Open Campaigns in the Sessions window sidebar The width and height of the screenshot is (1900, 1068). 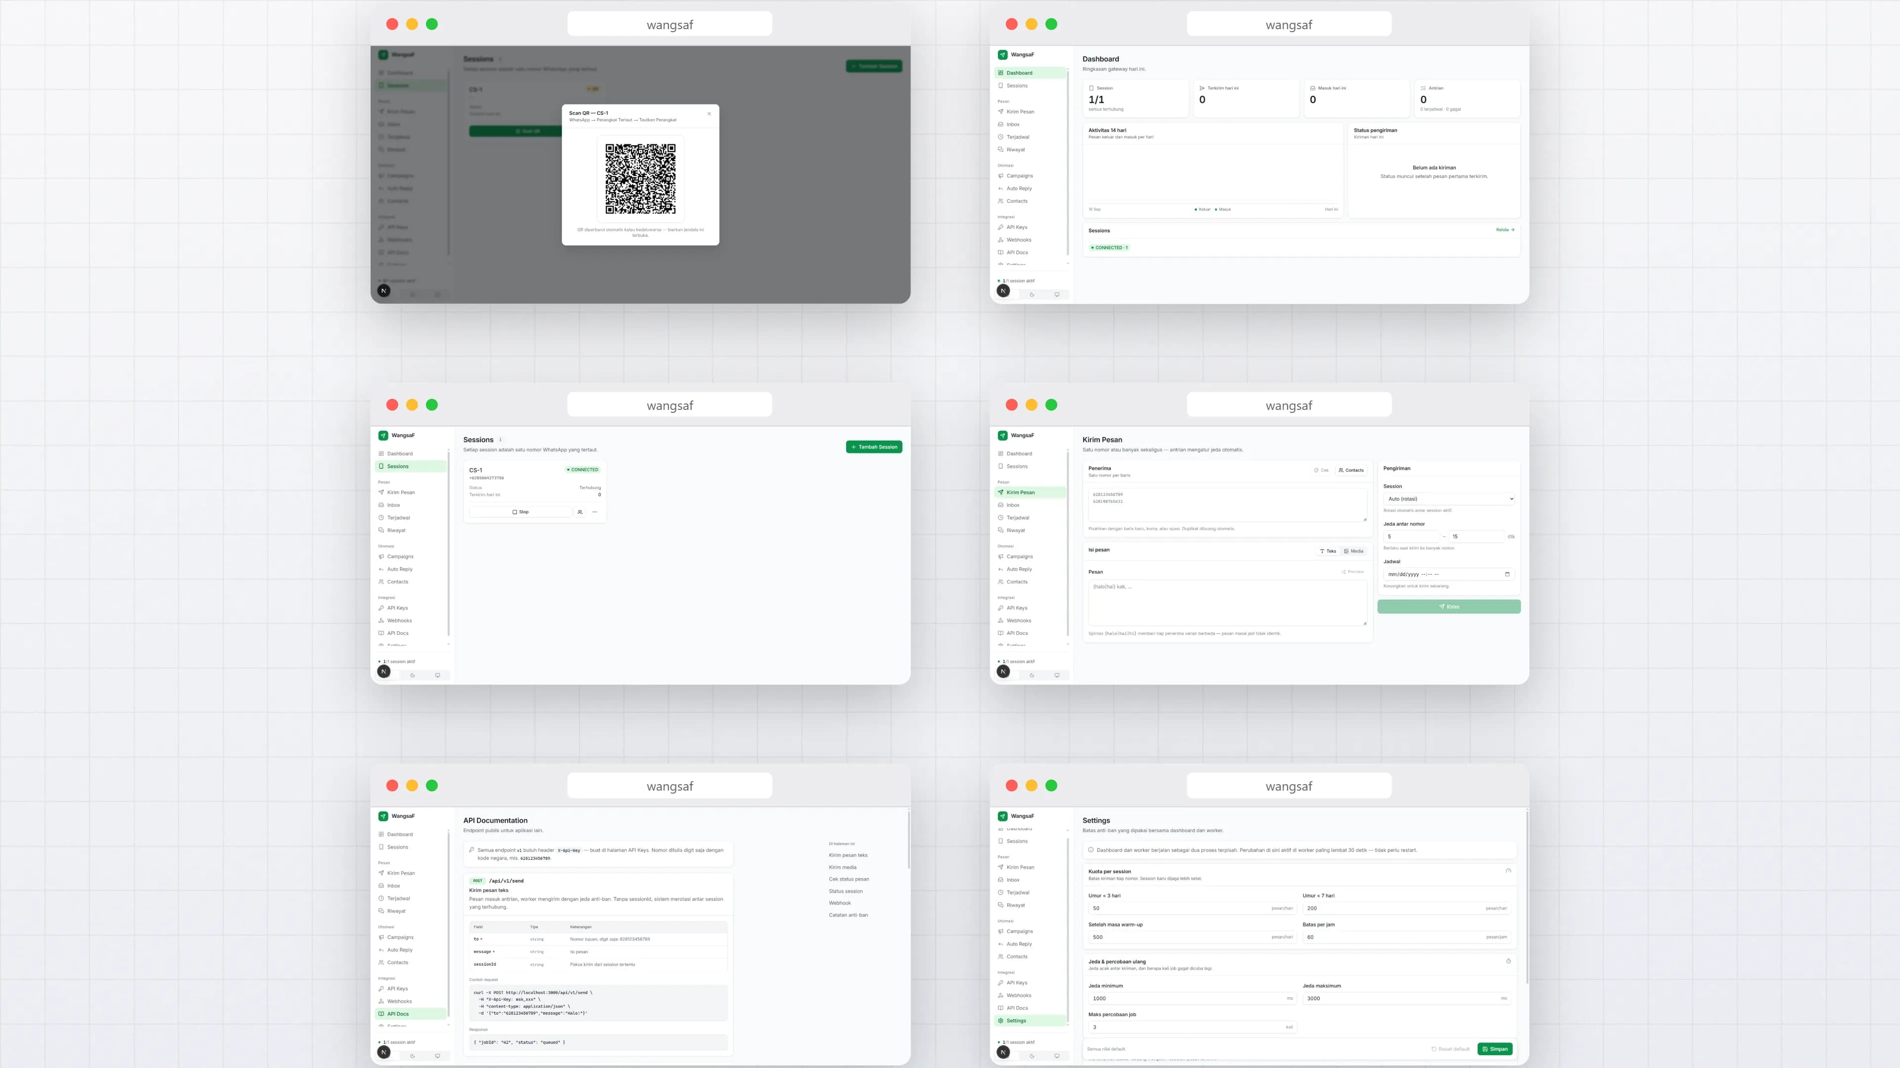pos(412,556)
